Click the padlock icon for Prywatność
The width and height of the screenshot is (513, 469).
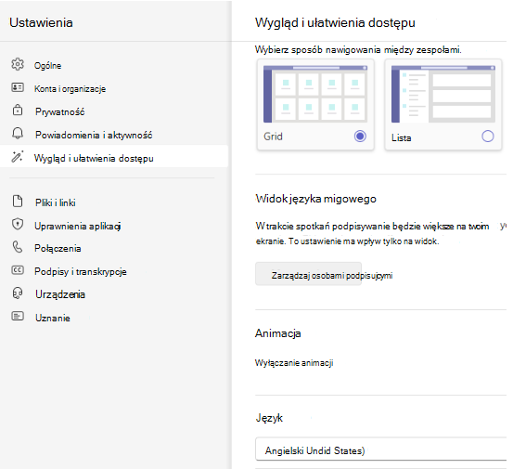pyautogui.click(x=18, y=110)
